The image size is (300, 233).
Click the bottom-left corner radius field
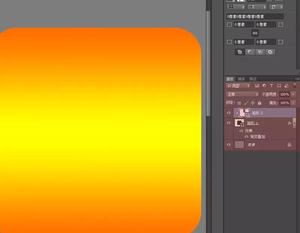[x=243, y=42]
